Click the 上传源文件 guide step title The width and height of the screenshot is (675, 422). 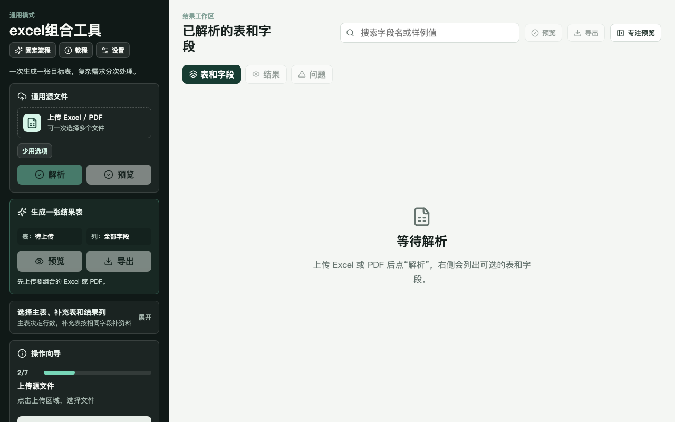[x=36, y=386]
